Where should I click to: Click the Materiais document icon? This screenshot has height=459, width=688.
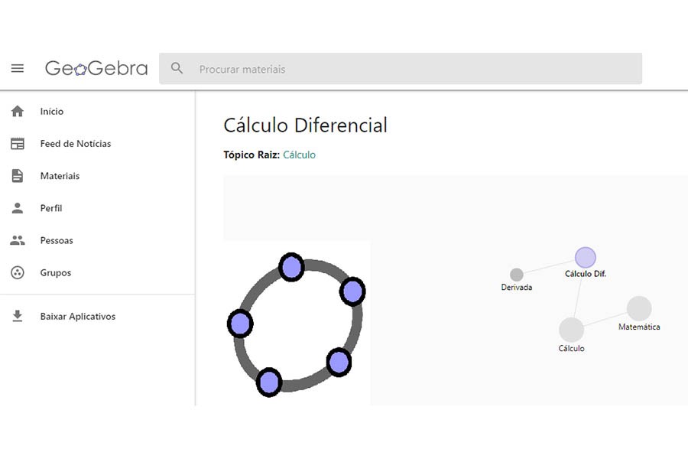point(18,176)
